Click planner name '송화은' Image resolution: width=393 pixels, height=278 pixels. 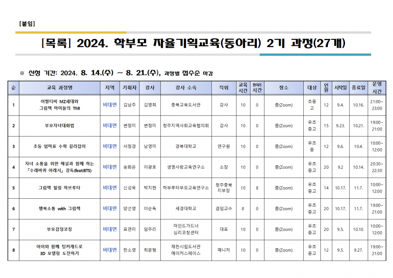tap(130, 167)
